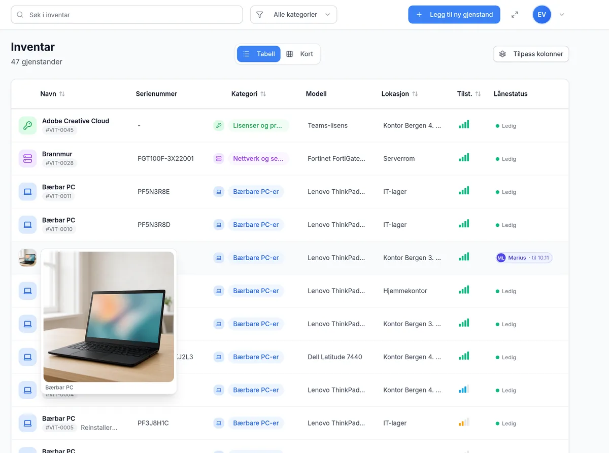Click the small key icon before Lisenser og pr...
Viewport: 609px width, 453px height.
(x=219, y=125)
